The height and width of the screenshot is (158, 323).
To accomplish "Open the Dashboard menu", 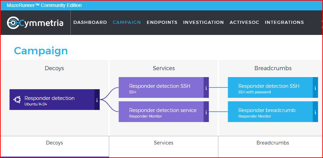I will pos(90,22).
